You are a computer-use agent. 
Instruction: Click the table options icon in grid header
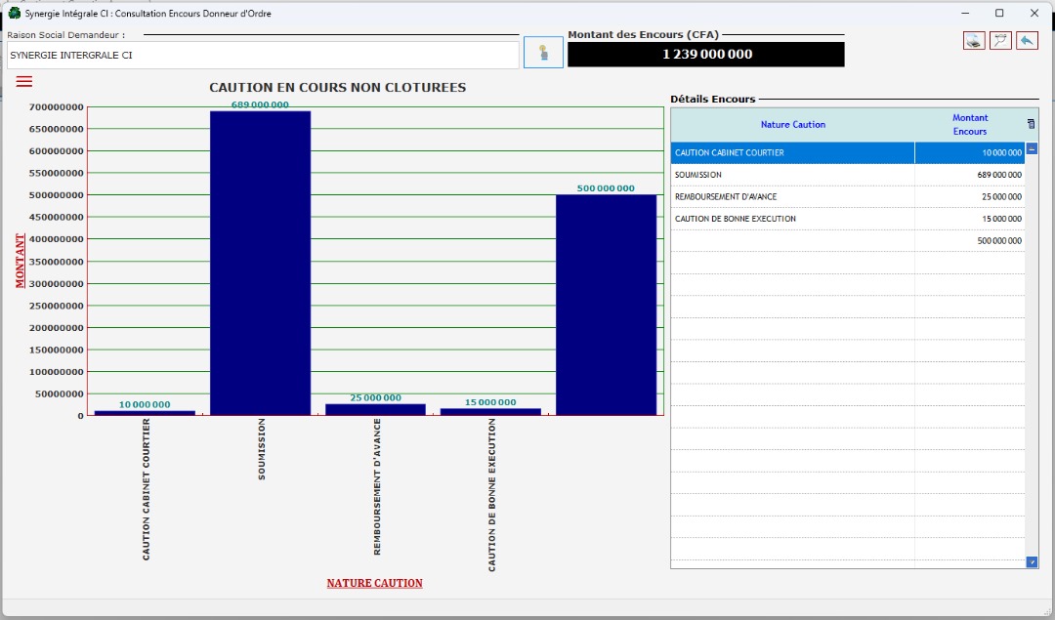tap(1031, 124)
